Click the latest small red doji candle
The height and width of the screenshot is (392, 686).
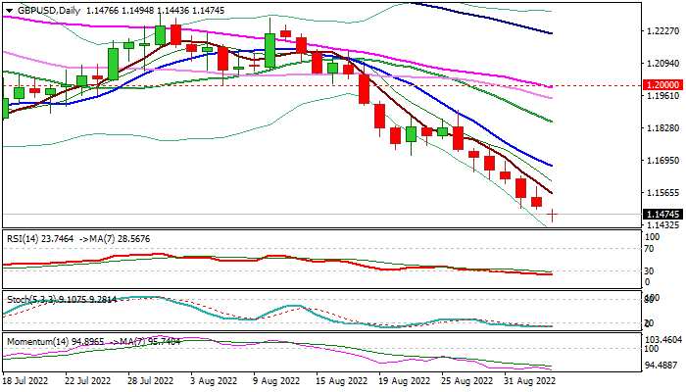[553, 216]
